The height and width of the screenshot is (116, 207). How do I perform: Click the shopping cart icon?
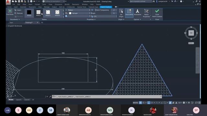tap(172, 1)
